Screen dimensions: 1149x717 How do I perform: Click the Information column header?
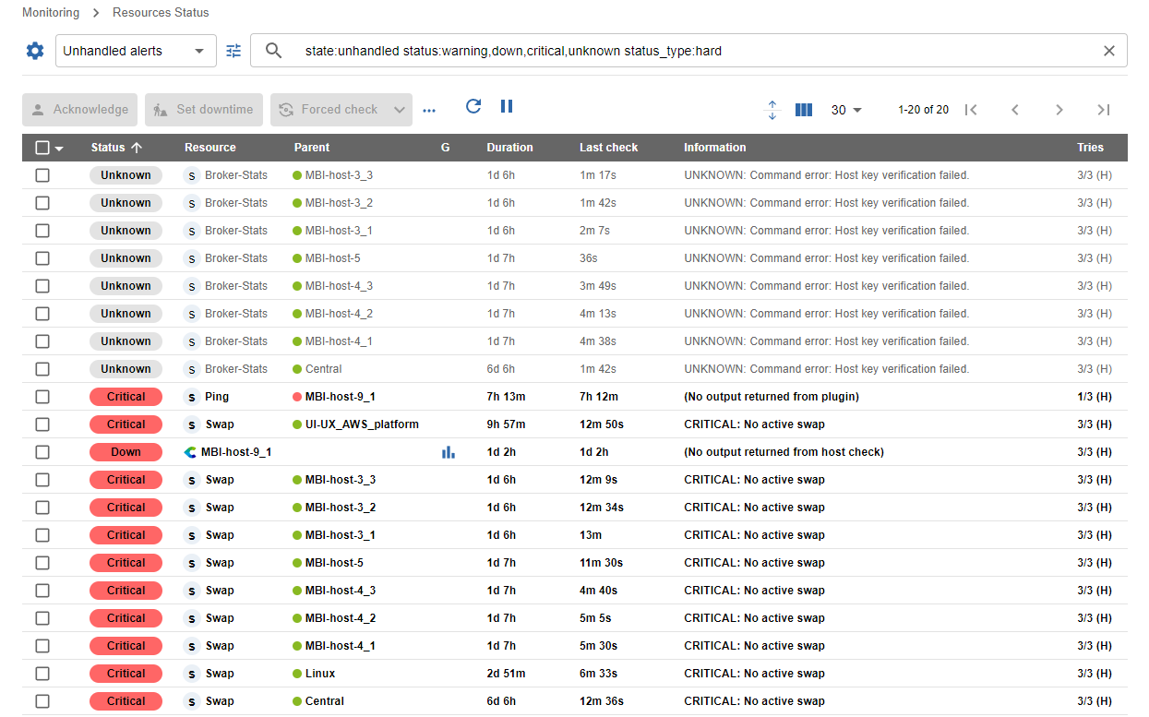click(x=714, y=148)
